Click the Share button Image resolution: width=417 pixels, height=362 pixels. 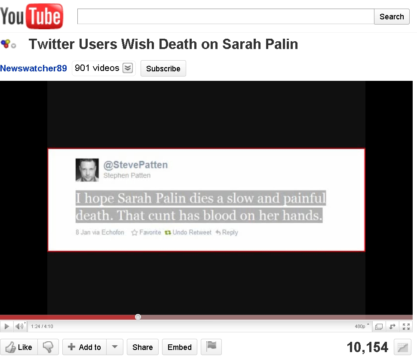[x=143, y=347]
